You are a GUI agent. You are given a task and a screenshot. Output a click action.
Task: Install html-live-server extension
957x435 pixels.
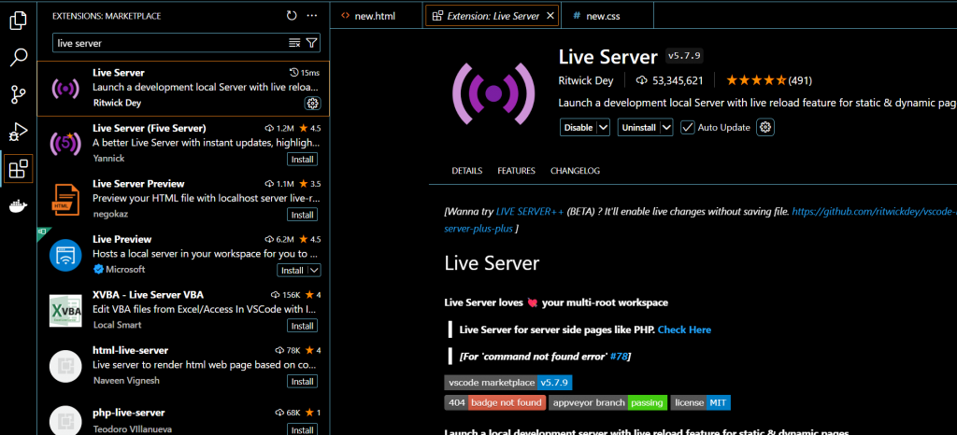302,382
